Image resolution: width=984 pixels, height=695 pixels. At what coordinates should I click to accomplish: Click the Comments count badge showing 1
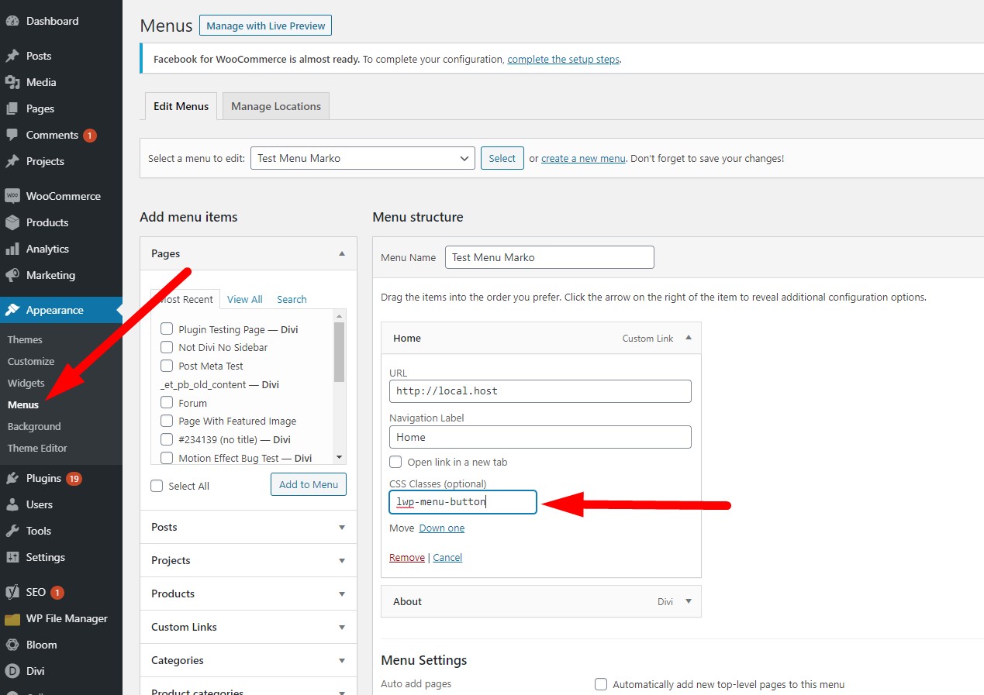(90, 136)
